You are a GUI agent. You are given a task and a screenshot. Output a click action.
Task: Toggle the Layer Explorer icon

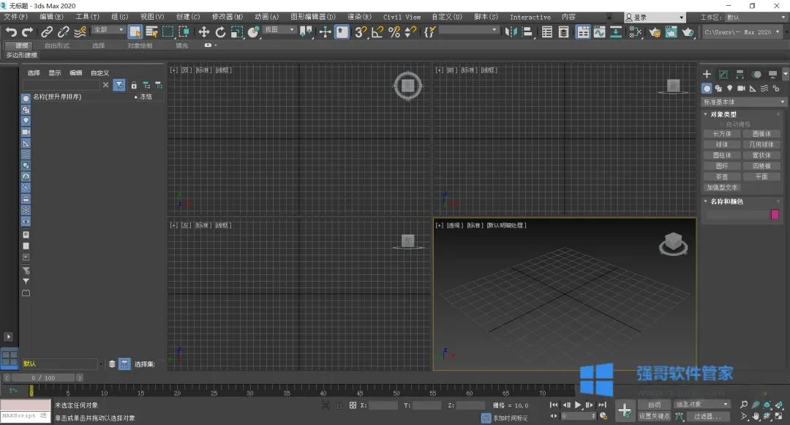tap(564, 32)
